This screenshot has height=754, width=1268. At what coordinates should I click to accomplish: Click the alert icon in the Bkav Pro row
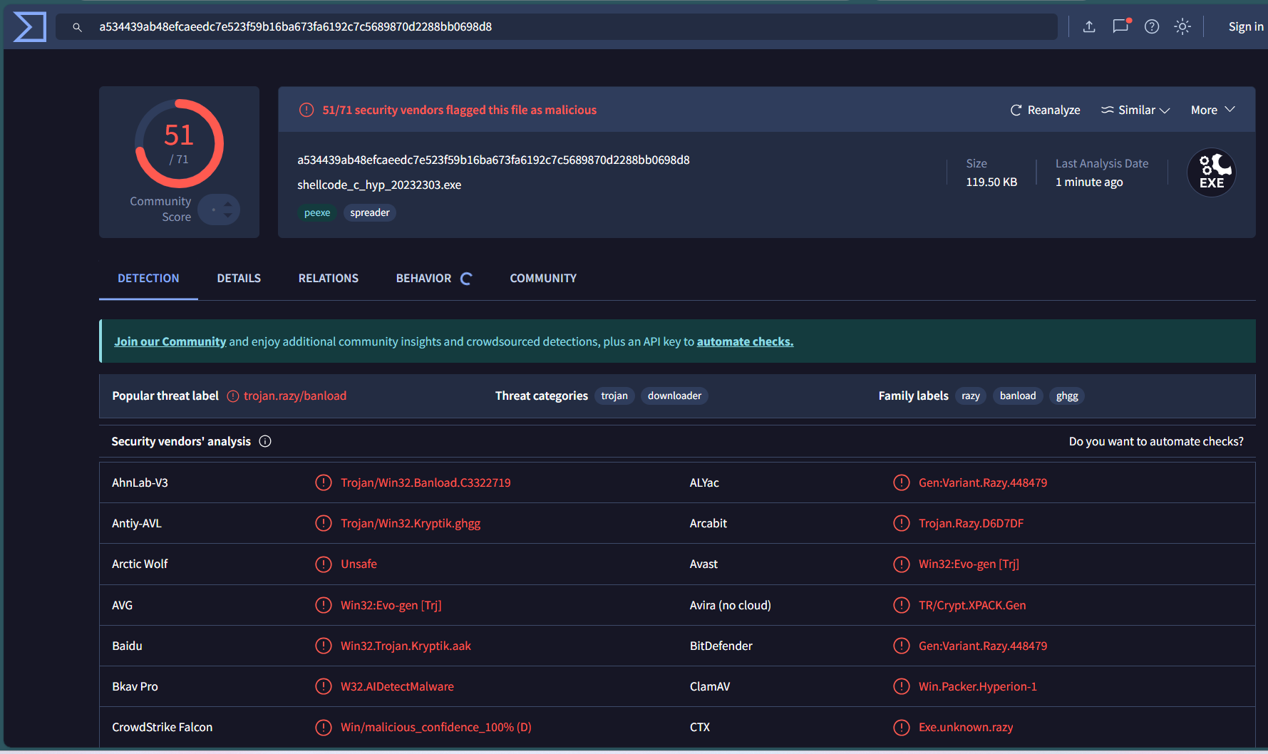tap(324, 686)
